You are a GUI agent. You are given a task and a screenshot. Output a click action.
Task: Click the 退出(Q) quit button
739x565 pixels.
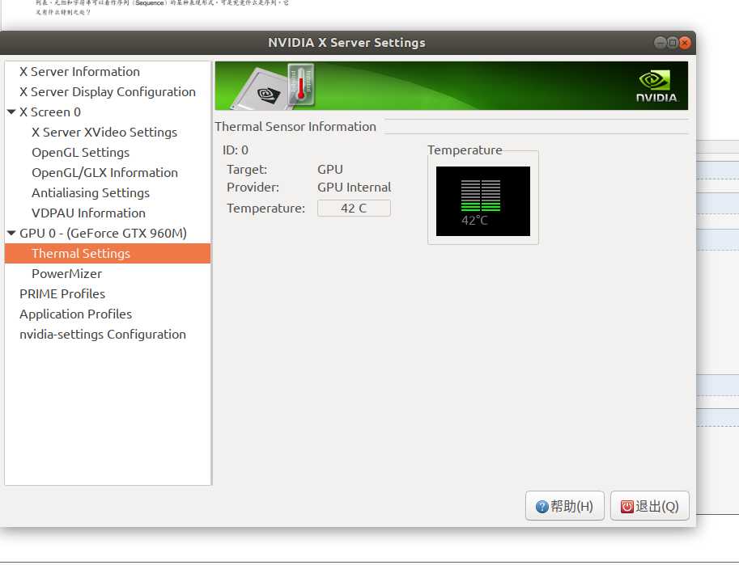(x=649, y=506)
